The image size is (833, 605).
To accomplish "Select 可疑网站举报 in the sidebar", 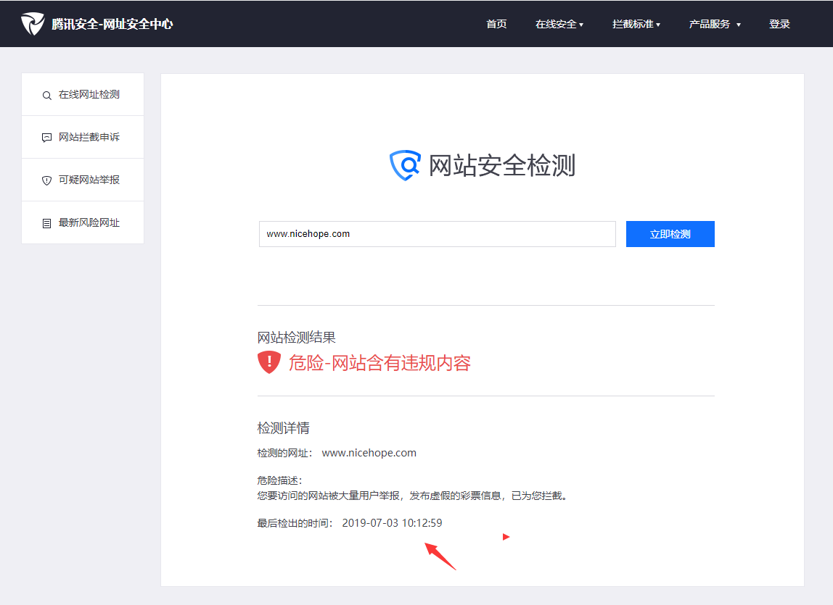I will point(83,180).
